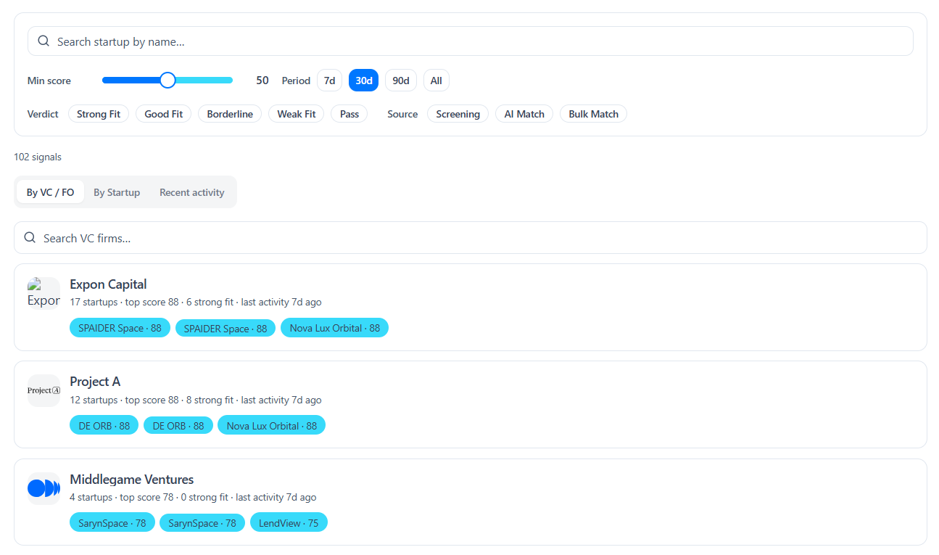The height and width of the screenshot is (555, 939).
Task: Open the Project A firm title
Action: [x=95, y=382]
